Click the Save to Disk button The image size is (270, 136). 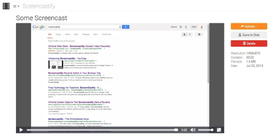pyautogui.click(x=249, y=35)
